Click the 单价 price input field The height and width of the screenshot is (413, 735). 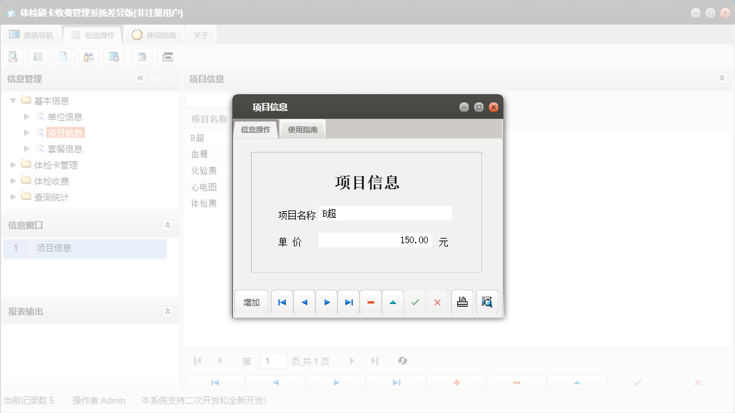(x=375, y=239)
